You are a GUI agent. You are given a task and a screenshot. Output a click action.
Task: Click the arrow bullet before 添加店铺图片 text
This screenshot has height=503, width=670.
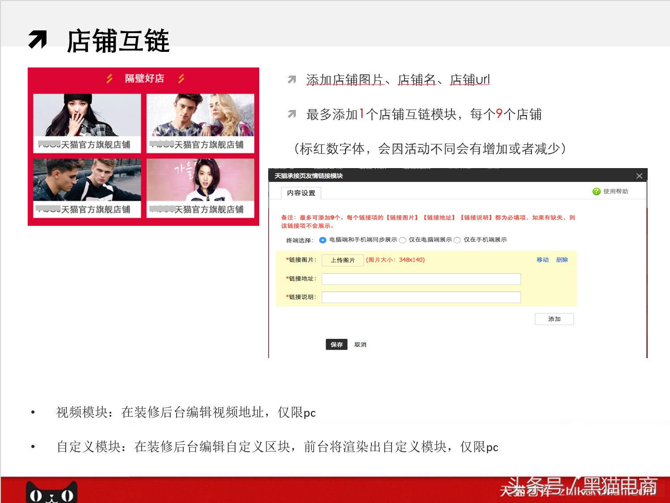pos(293,80)
